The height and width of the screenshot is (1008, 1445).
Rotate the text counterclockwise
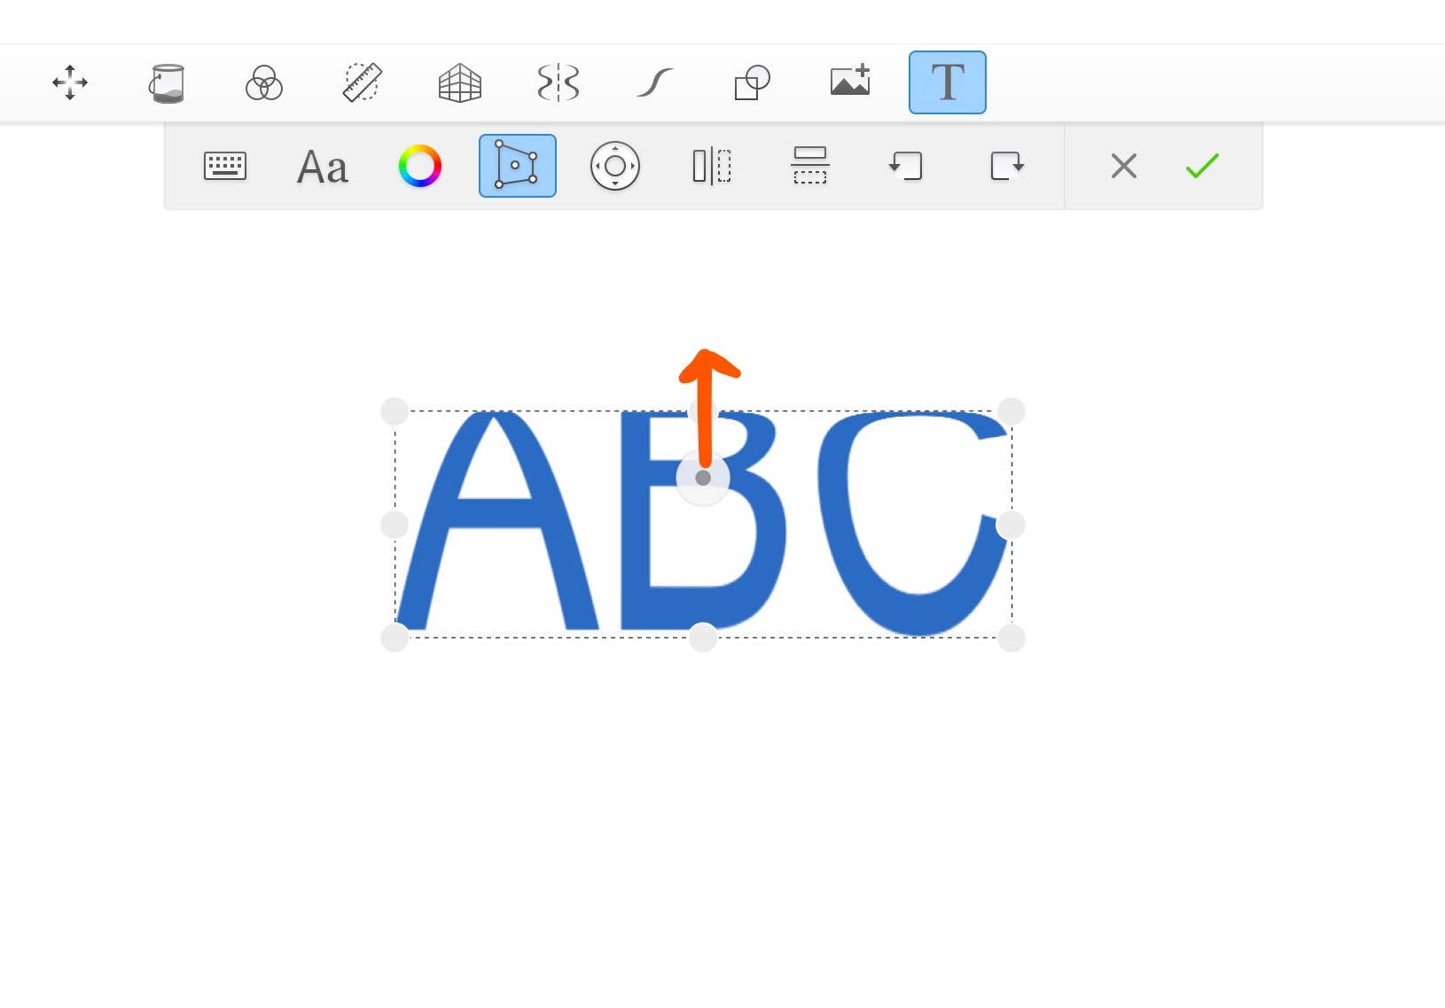907,166
